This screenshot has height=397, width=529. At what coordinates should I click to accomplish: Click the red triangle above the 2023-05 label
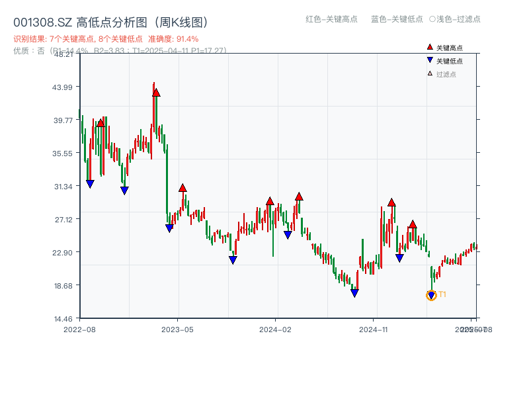[x=183, y=189]
